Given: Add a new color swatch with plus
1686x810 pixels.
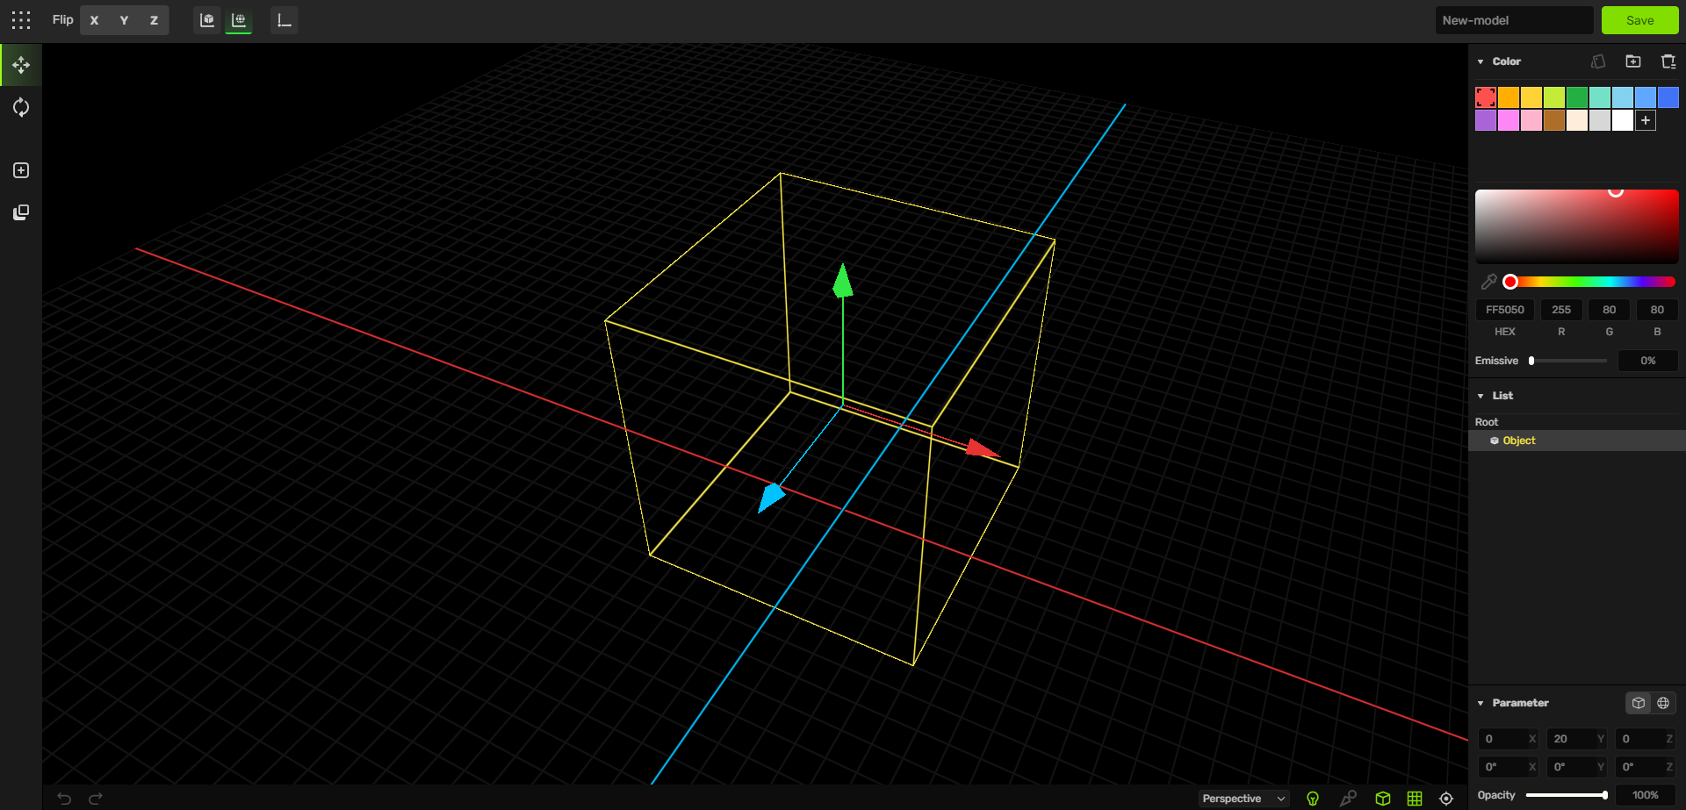Looking at the screenshot, I should (x=1646, y=120).
